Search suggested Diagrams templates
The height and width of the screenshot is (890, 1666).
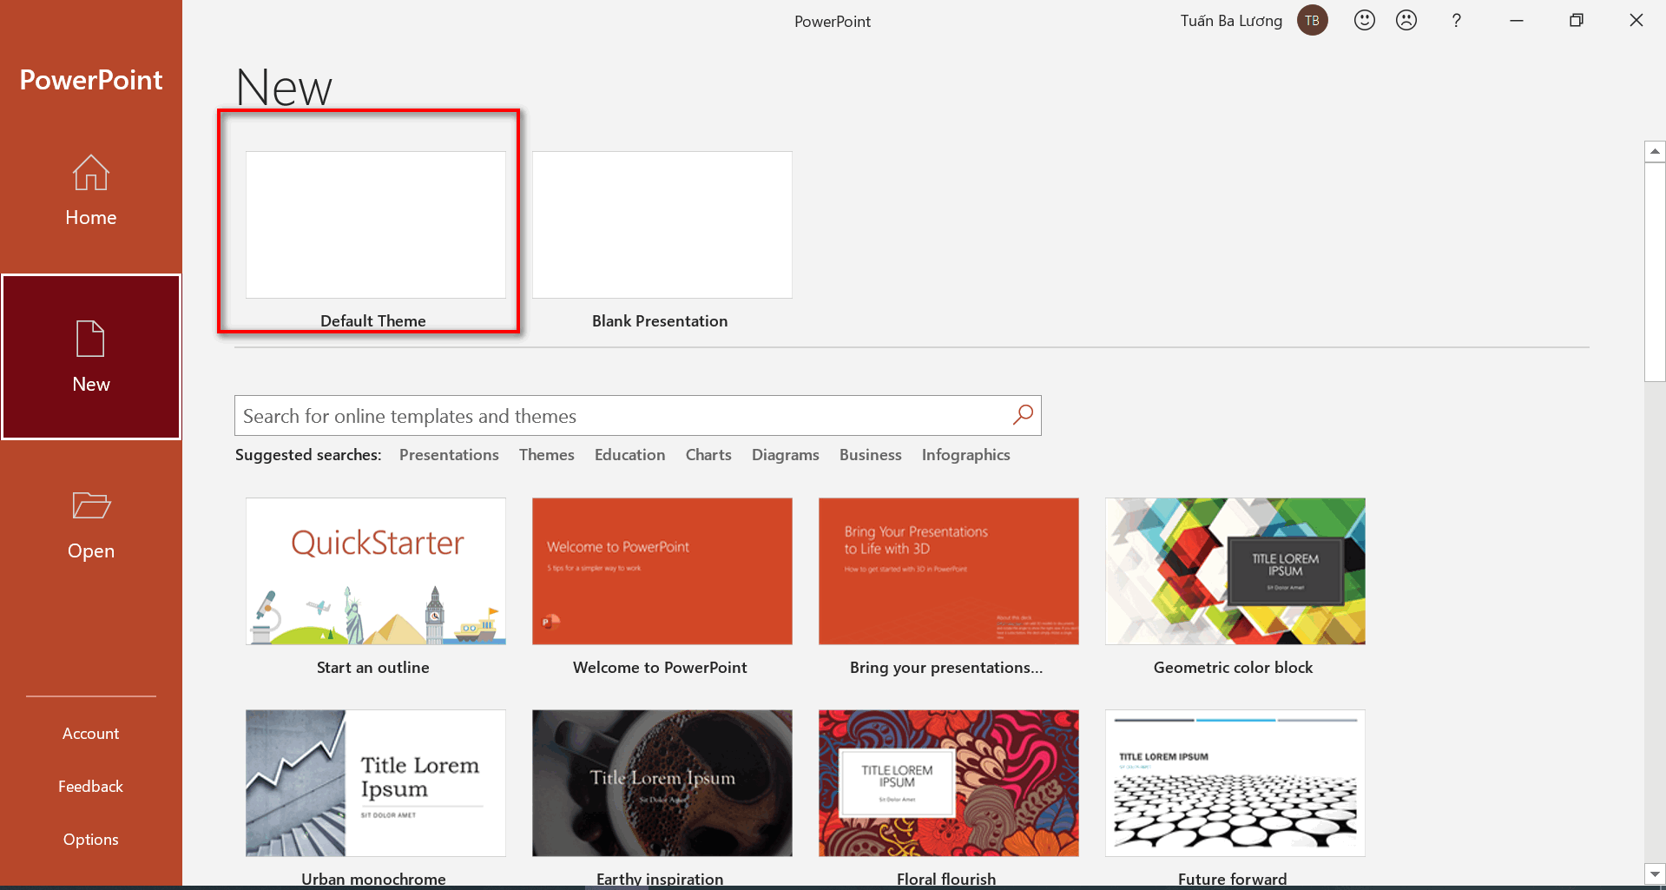785,455
